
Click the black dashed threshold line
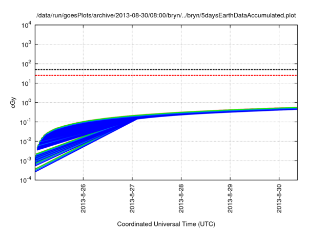(x=166, y=70)
